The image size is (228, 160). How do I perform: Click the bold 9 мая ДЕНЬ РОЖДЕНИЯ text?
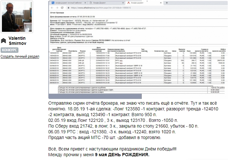[122, 155]
